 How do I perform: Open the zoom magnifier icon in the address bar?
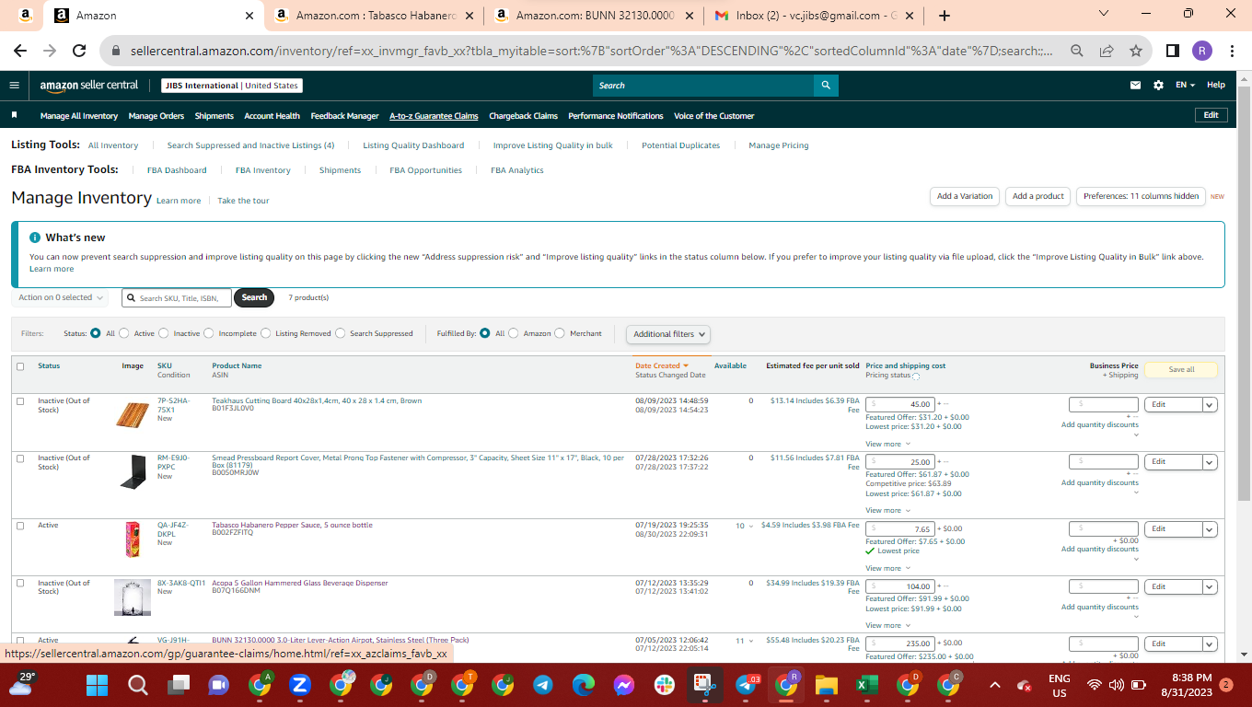pos(1076,52)
